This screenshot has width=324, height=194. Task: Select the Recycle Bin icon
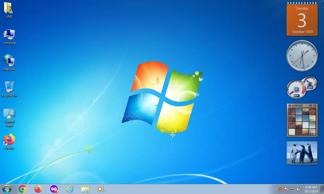9,89
